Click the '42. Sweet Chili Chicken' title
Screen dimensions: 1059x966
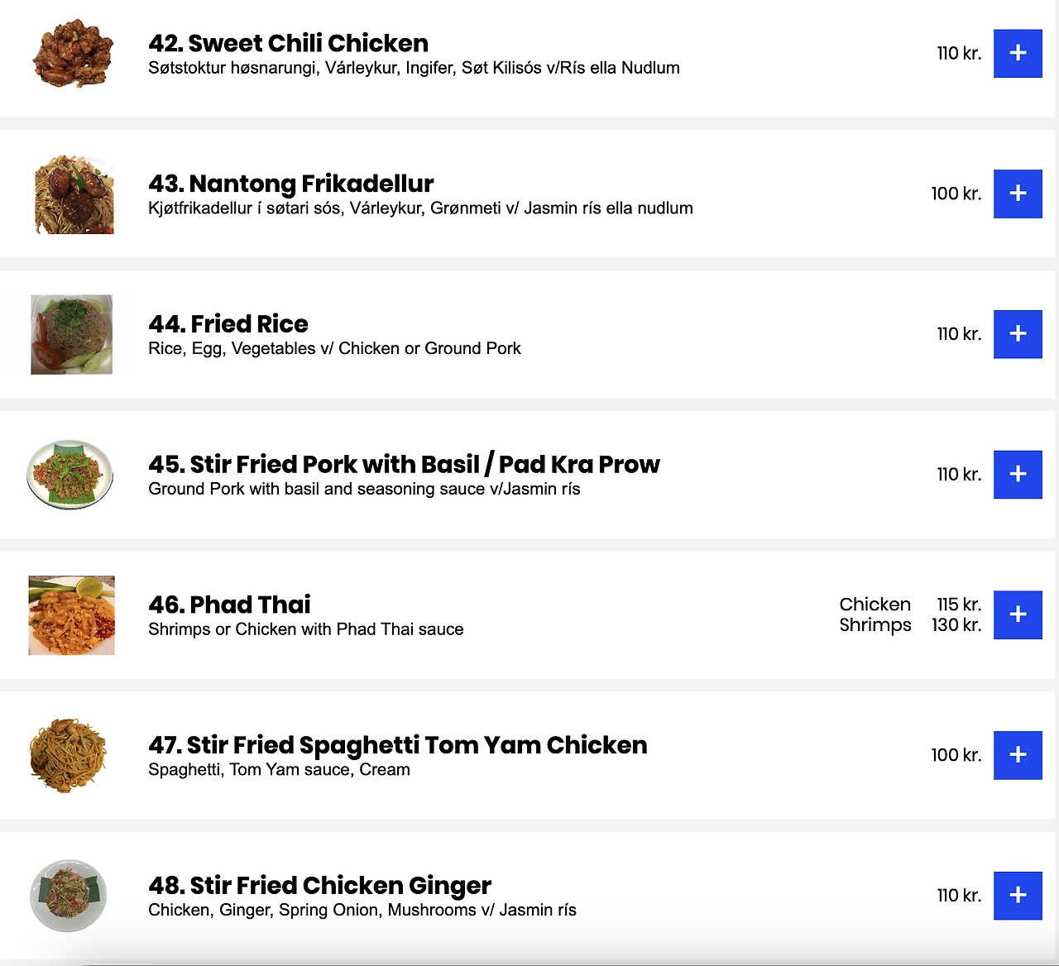tap(288, 43)
